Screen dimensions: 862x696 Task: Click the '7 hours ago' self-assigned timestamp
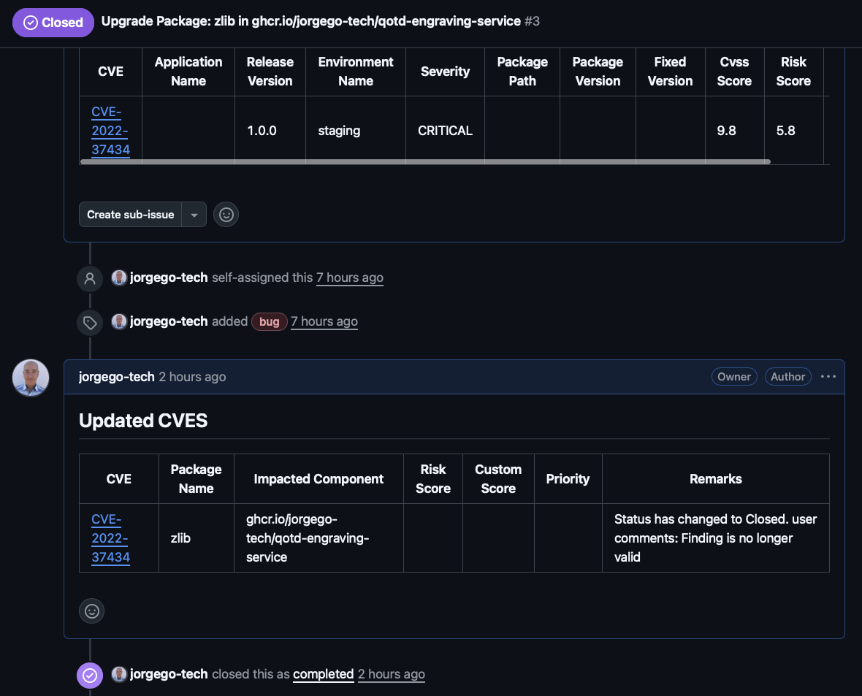(349, 278)
